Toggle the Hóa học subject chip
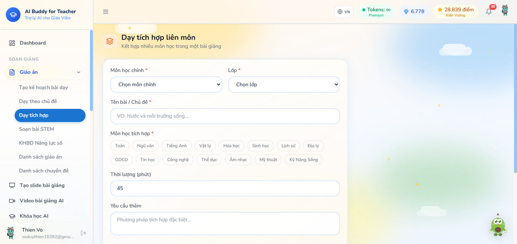Image resolution: width=517 pixels, height=244 pixels. click(231, 146)
